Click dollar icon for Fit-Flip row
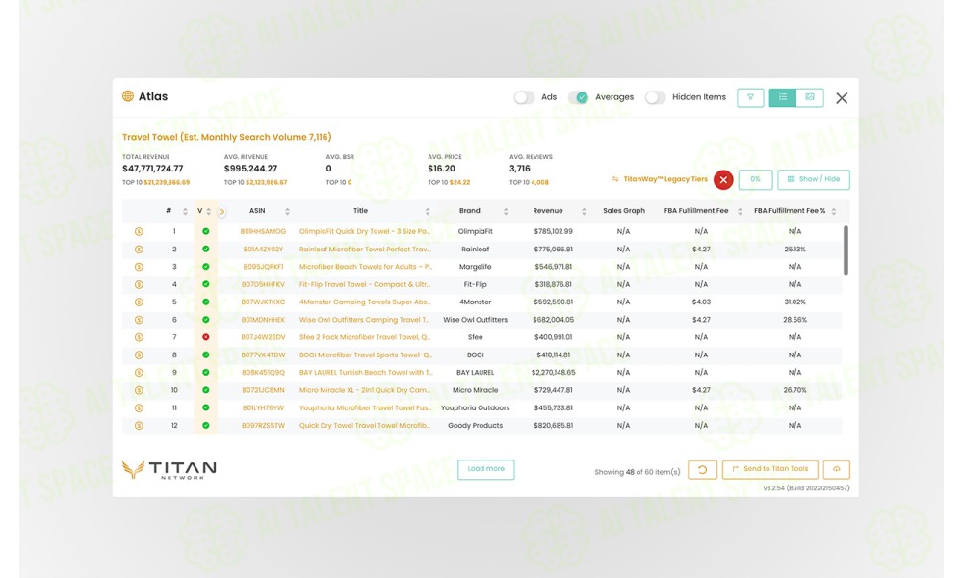963x578 pixels. pos(139,284)
